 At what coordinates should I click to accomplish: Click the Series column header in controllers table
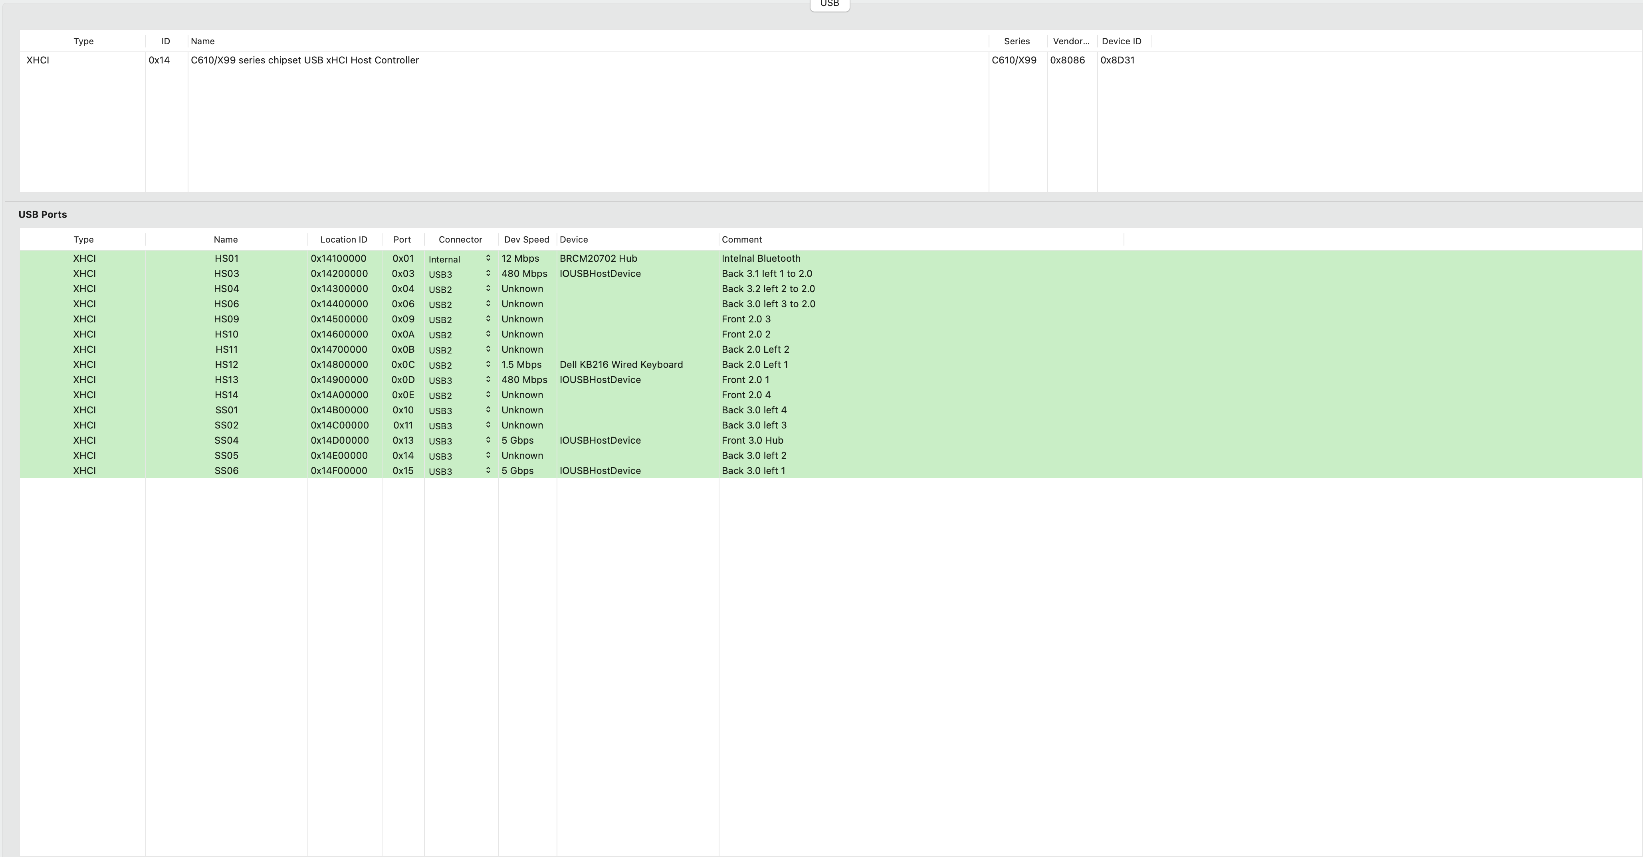1017,41
